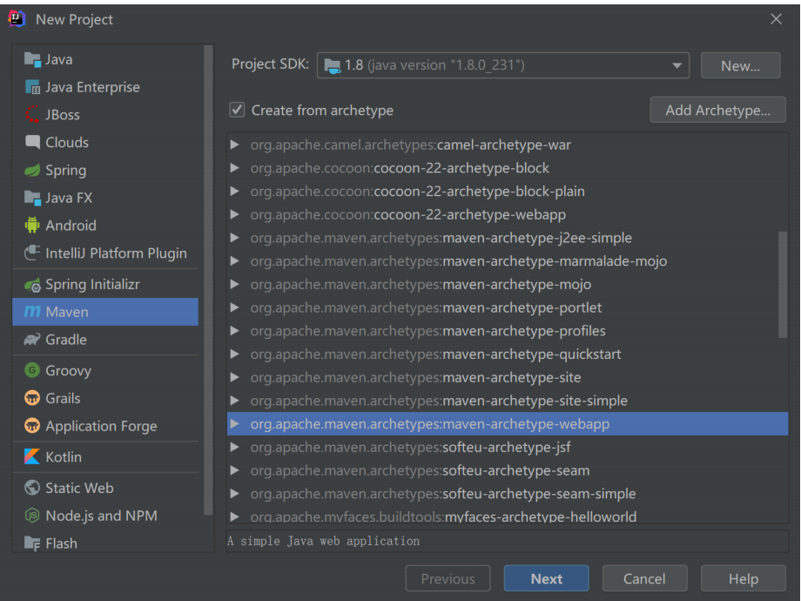The width and height of the screenshot is (801, 601).
Task: Select softeu-archetype-seam archetype
Action: coord(508,470)
